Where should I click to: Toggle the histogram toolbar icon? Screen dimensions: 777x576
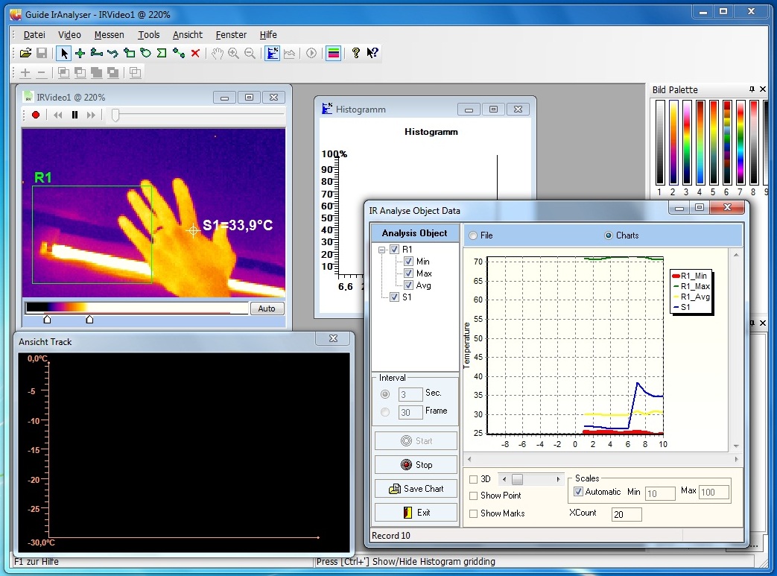(x=272, y=53)
